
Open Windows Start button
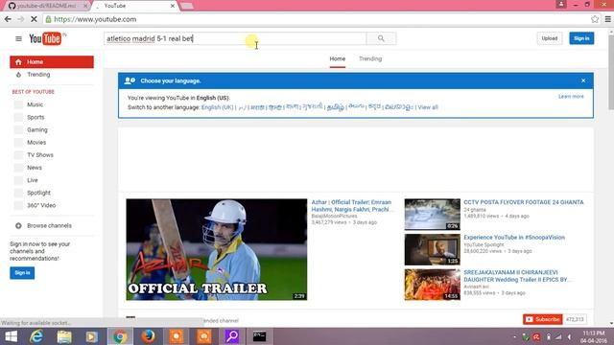11,336
